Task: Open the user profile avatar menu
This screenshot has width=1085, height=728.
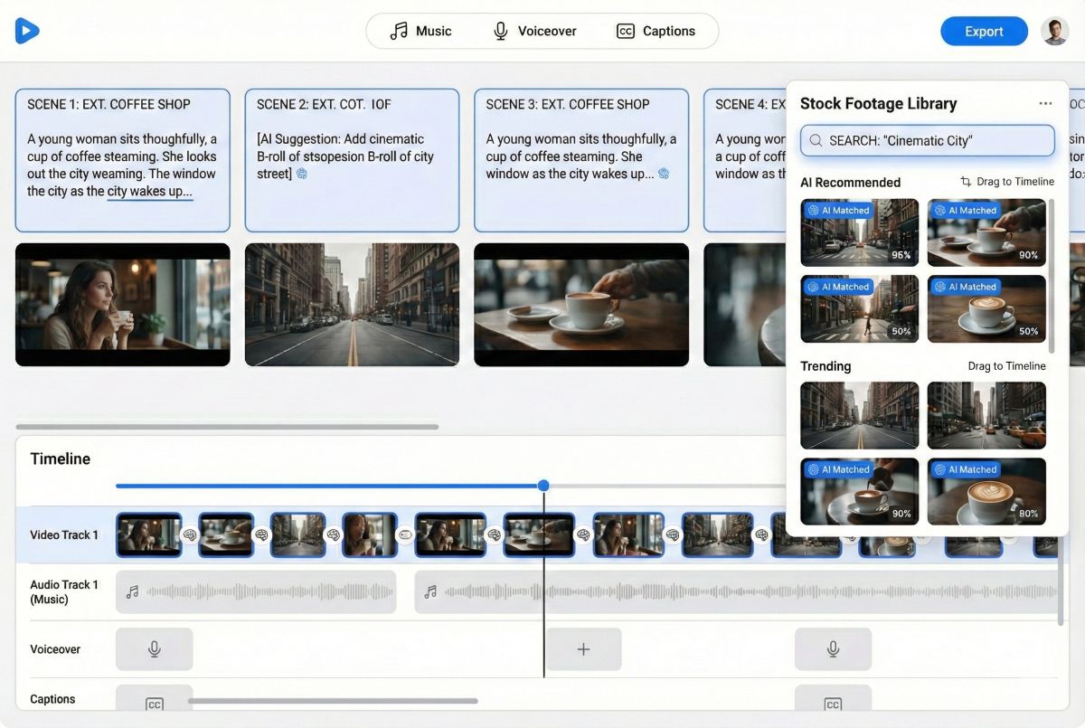Action: point(1055,30)
